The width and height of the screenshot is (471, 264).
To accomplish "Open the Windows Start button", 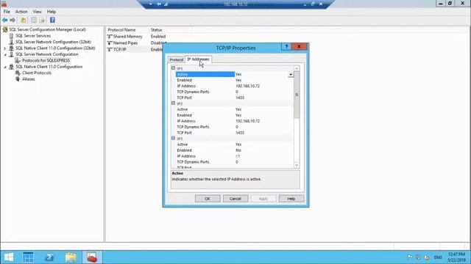I will pos(9,257).
